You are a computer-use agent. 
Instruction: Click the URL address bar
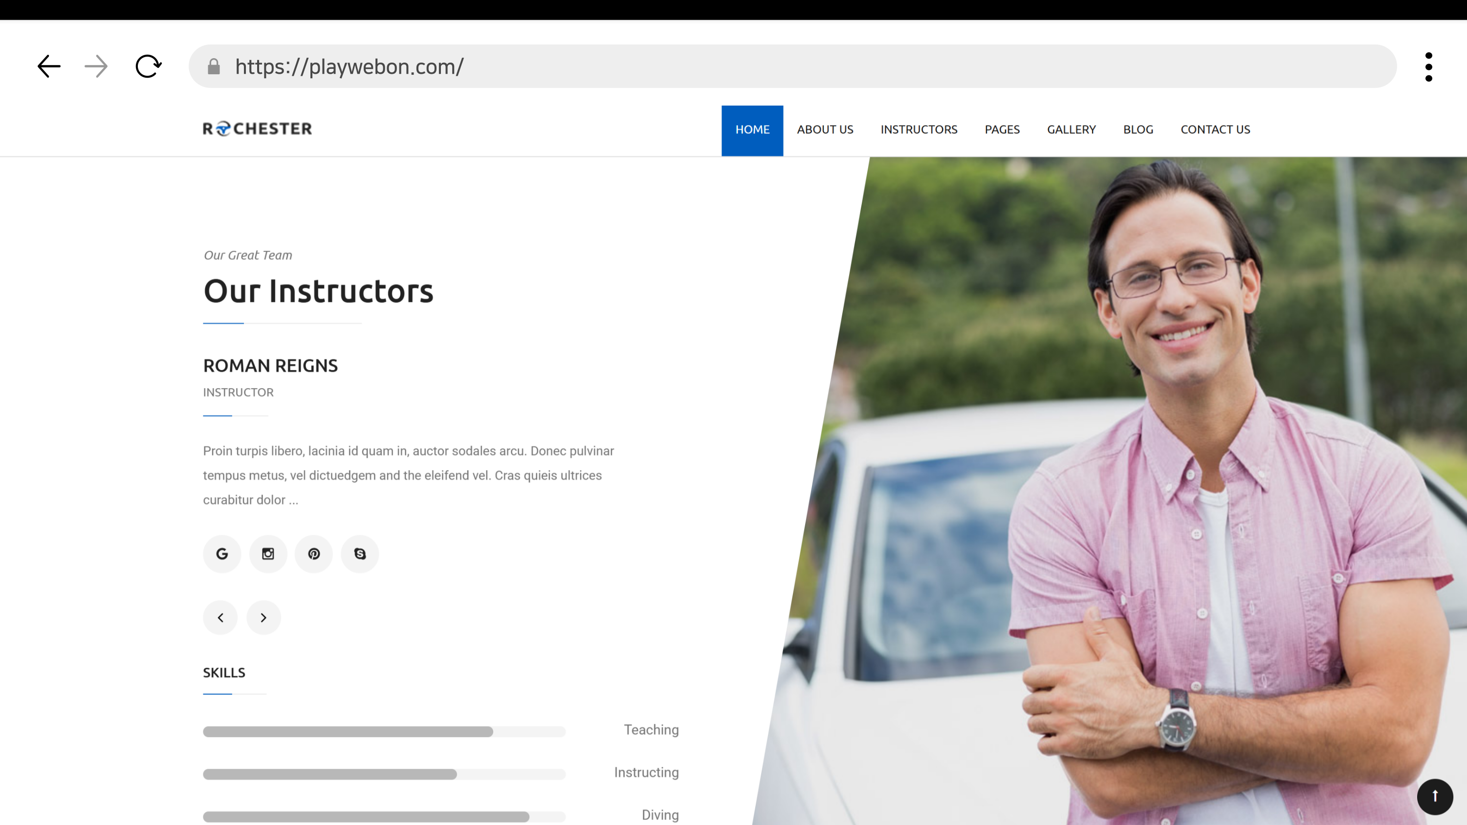point(797,66)
